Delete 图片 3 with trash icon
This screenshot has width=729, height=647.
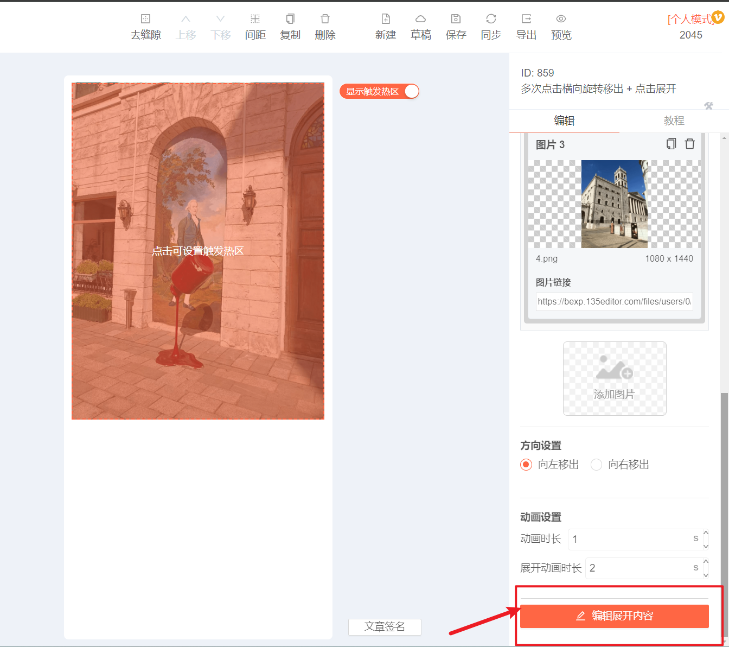(689, 144)
